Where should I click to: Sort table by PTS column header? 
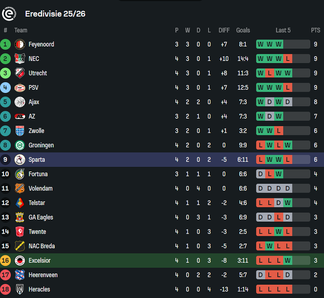click(316, 30)
